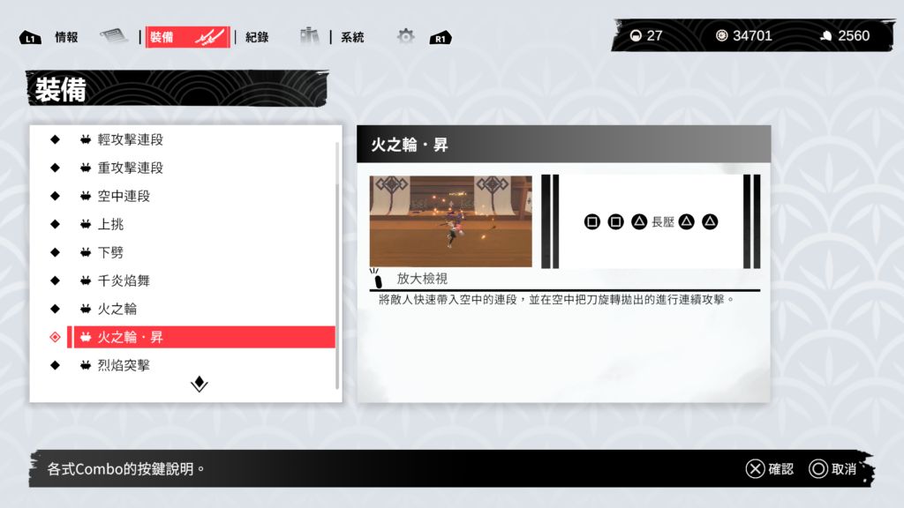This screenshot has width=904, height=508.
Task: Click the book icon beside 情報
Action: tap(114, 36)
